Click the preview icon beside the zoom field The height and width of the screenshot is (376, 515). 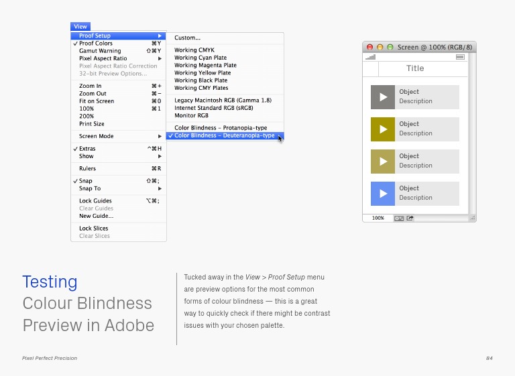pyautogui.click(x=399, y=218)
